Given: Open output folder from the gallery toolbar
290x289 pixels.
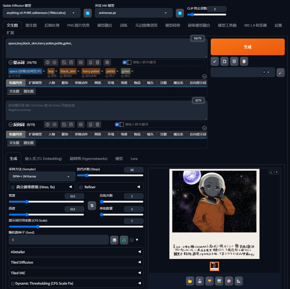Looking at the screenshot, I should 190,281.
